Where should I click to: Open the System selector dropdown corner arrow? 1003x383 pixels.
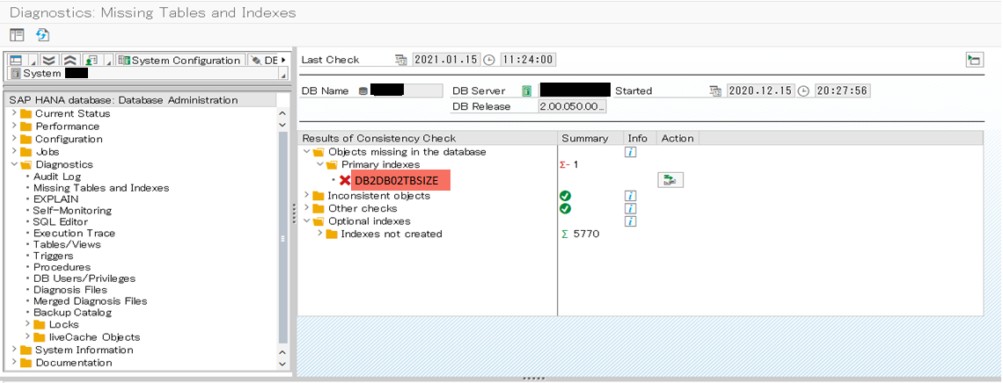point(282,76)
